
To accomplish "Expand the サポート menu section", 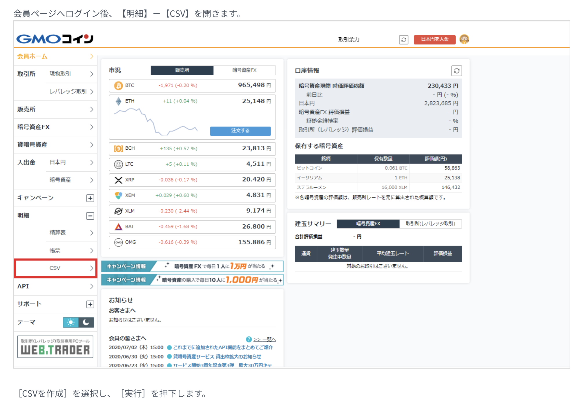I will tap(90, 304).
